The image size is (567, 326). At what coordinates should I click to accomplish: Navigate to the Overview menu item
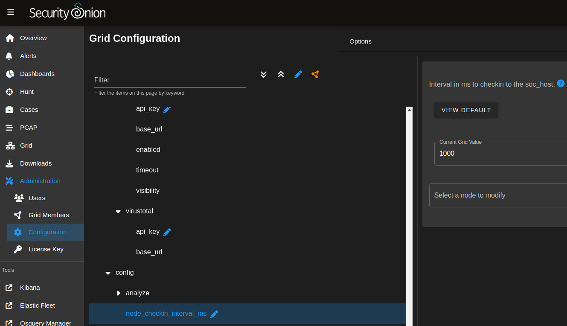point(34,38)
